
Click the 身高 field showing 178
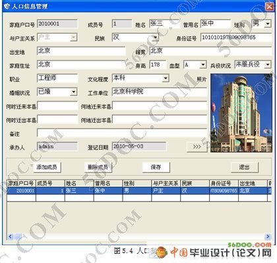click(x=158, y=65)
